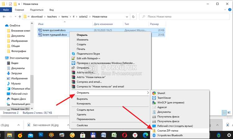Launch Yandex browser from the taskbar

(135, 135)
